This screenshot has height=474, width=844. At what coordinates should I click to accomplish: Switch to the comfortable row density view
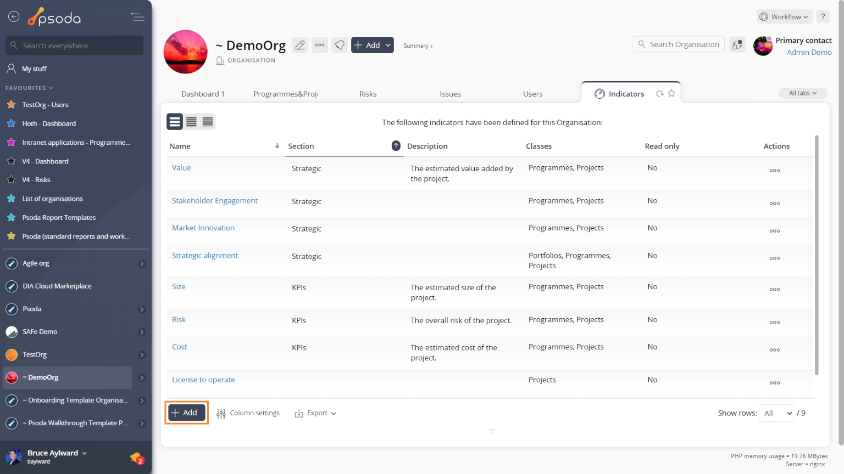pyautogui.click(x=175, y=122)
